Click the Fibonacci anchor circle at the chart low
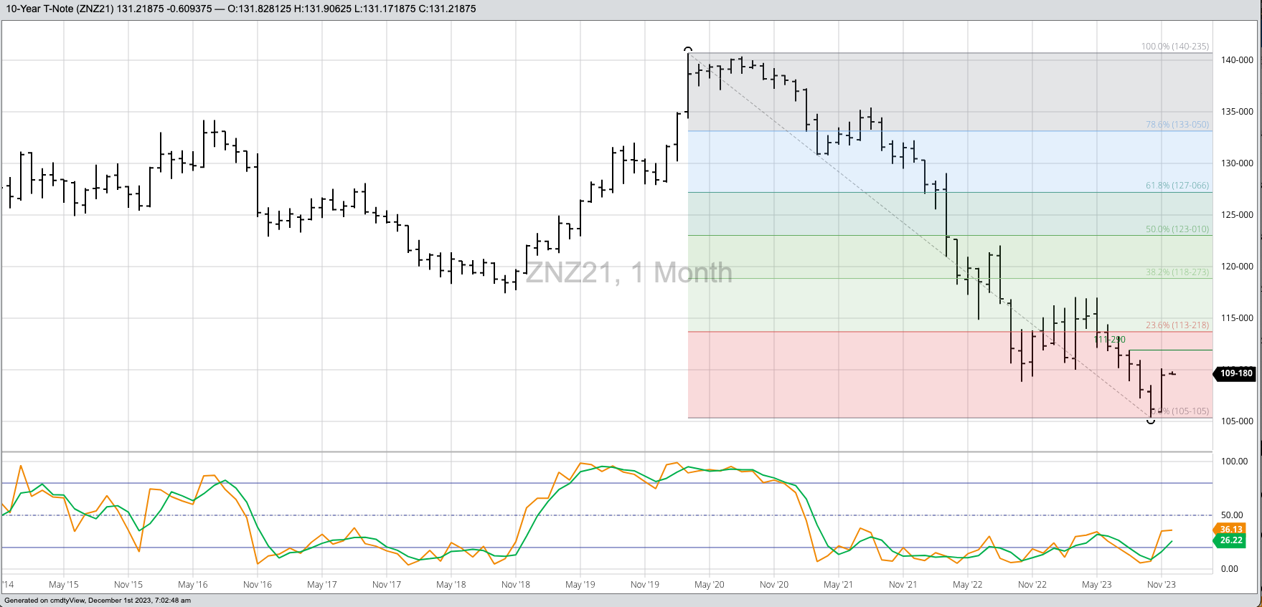1262x607 pixels. 1151,421
